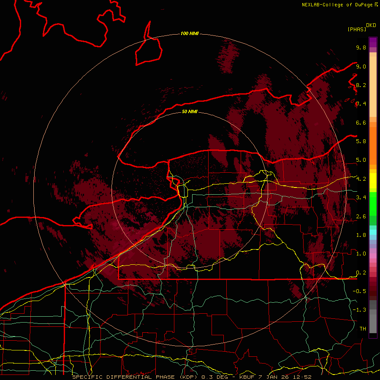Click the 1.0 scale value
The image size is (380, 380).
click(361, 253)
